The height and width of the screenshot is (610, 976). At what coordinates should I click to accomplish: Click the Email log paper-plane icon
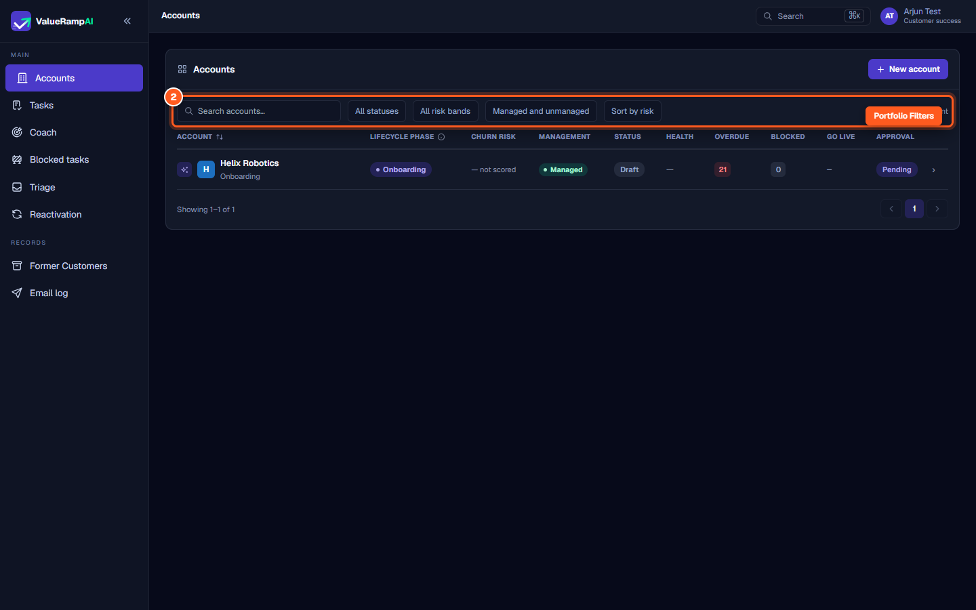[17, 293]
